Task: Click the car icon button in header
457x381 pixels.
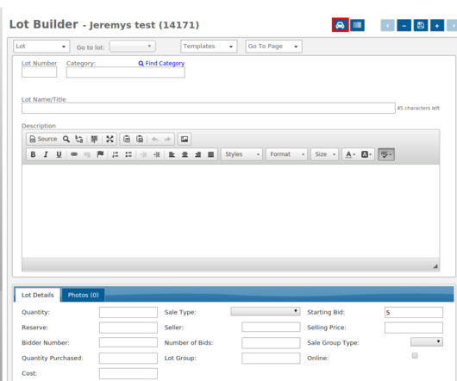Action: click(x=340, y=25)
